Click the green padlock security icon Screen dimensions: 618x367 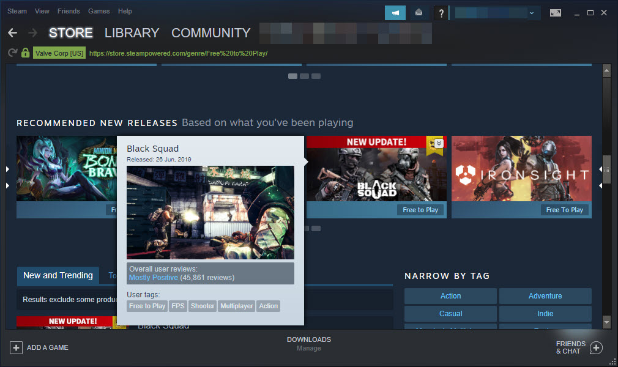coord(24,53)
